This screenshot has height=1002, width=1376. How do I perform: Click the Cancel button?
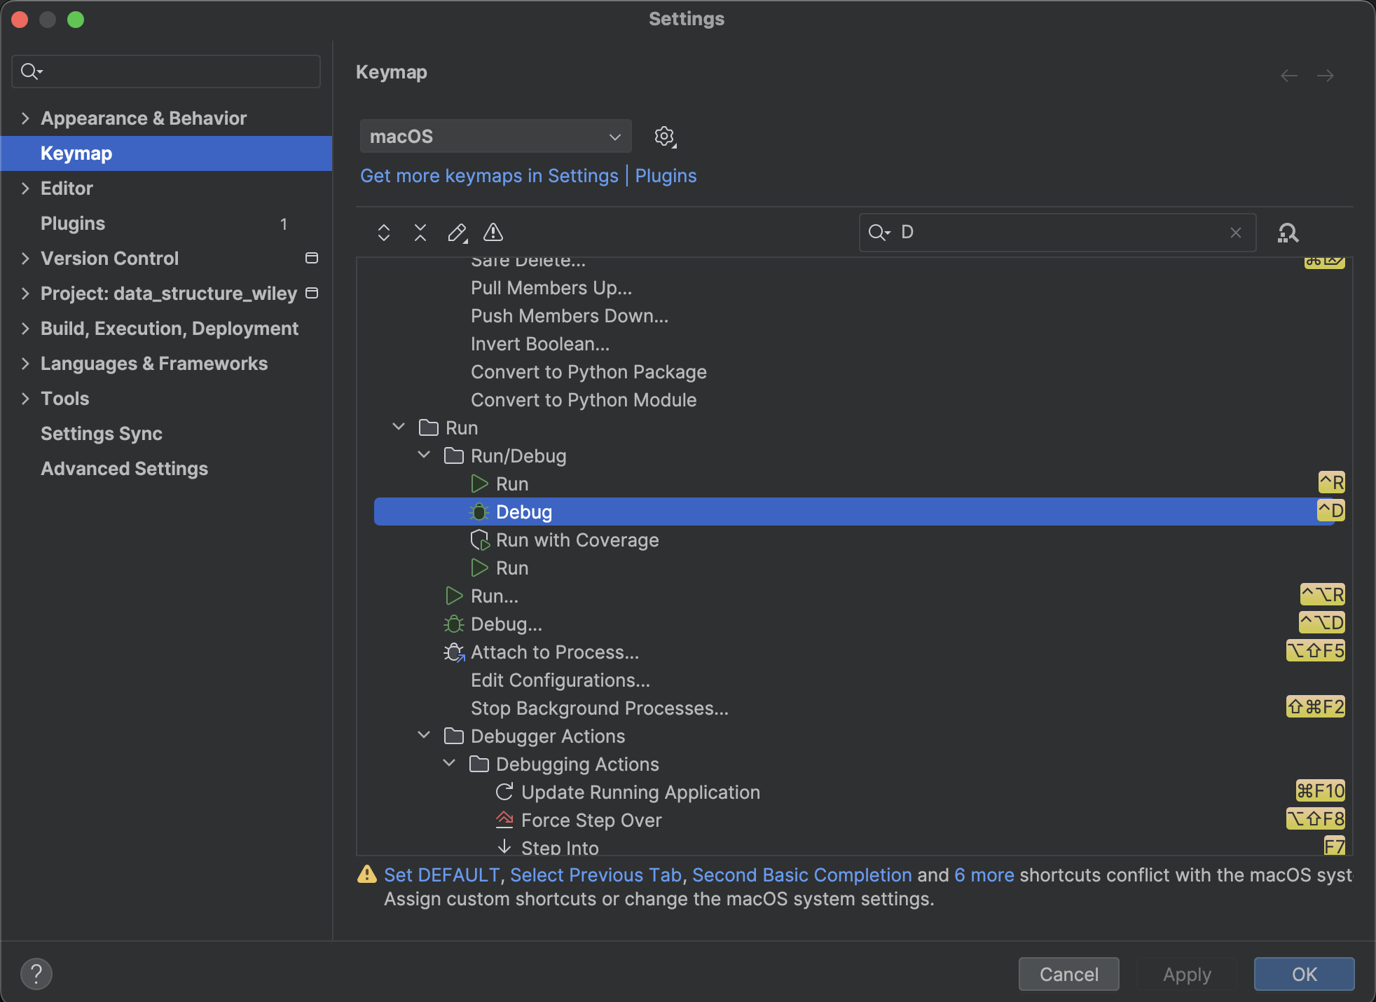coord(1068,974)
